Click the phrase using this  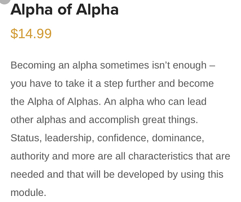click(x=202, y=175)
